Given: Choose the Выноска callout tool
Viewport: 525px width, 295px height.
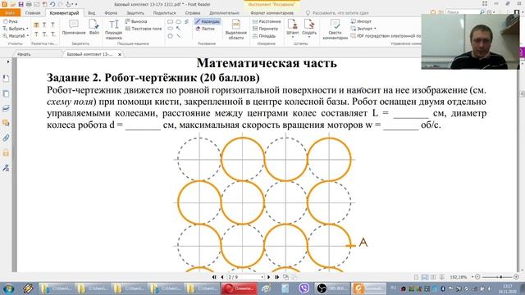Looking at the screenshot, I should tap(136, 21).
